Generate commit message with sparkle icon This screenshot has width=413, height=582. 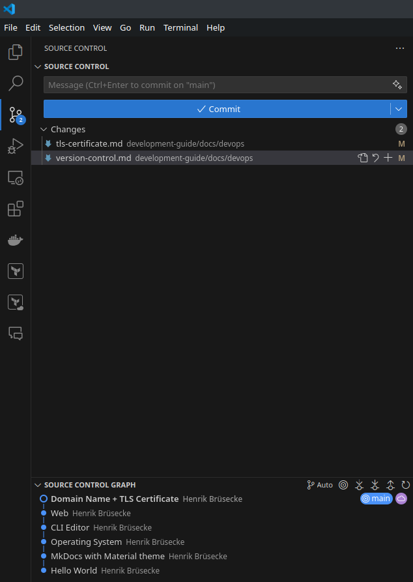pyautogui.click(x=397, y=85)
